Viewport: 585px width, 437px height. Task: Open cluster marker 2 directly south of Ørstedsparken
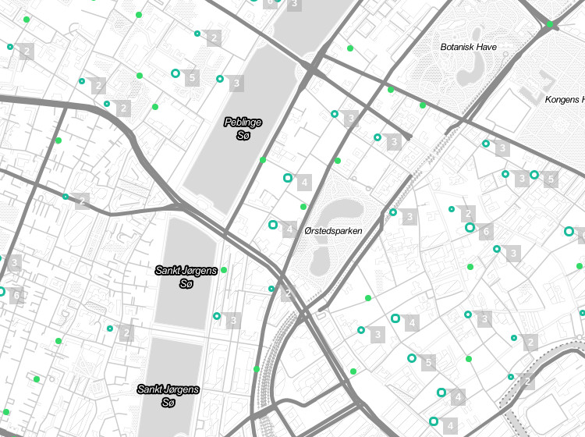[x=271, y=290]
